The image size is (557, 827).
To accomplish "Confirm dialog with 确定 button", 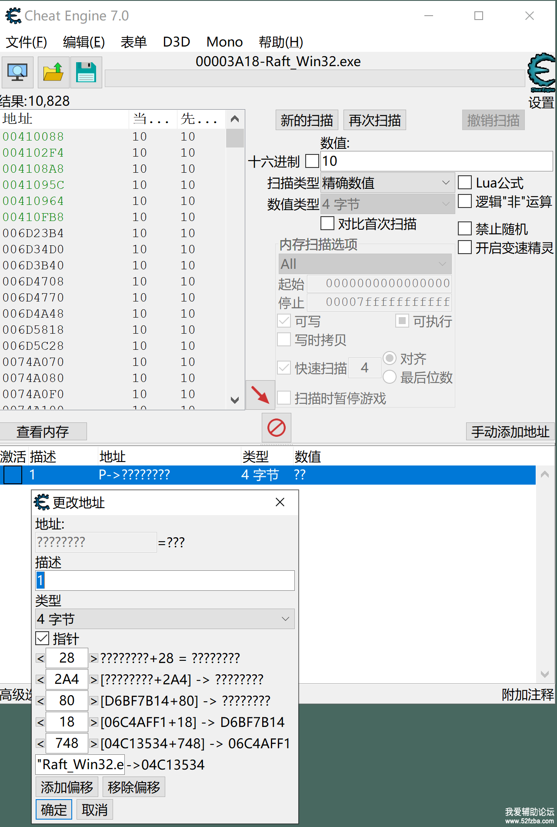I will point(54,810).
